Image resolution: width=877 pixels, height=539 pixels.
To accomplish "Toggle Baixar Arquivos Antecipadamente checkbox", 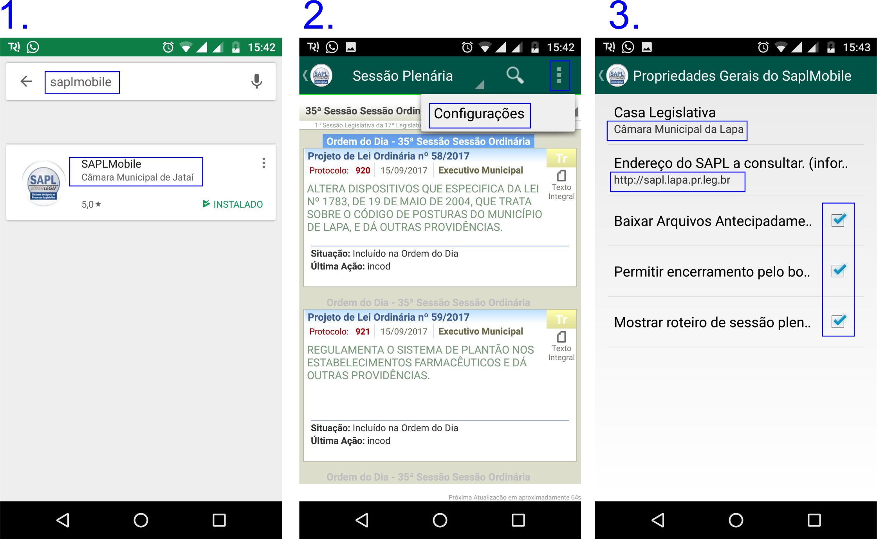I will tap(838, 221).
